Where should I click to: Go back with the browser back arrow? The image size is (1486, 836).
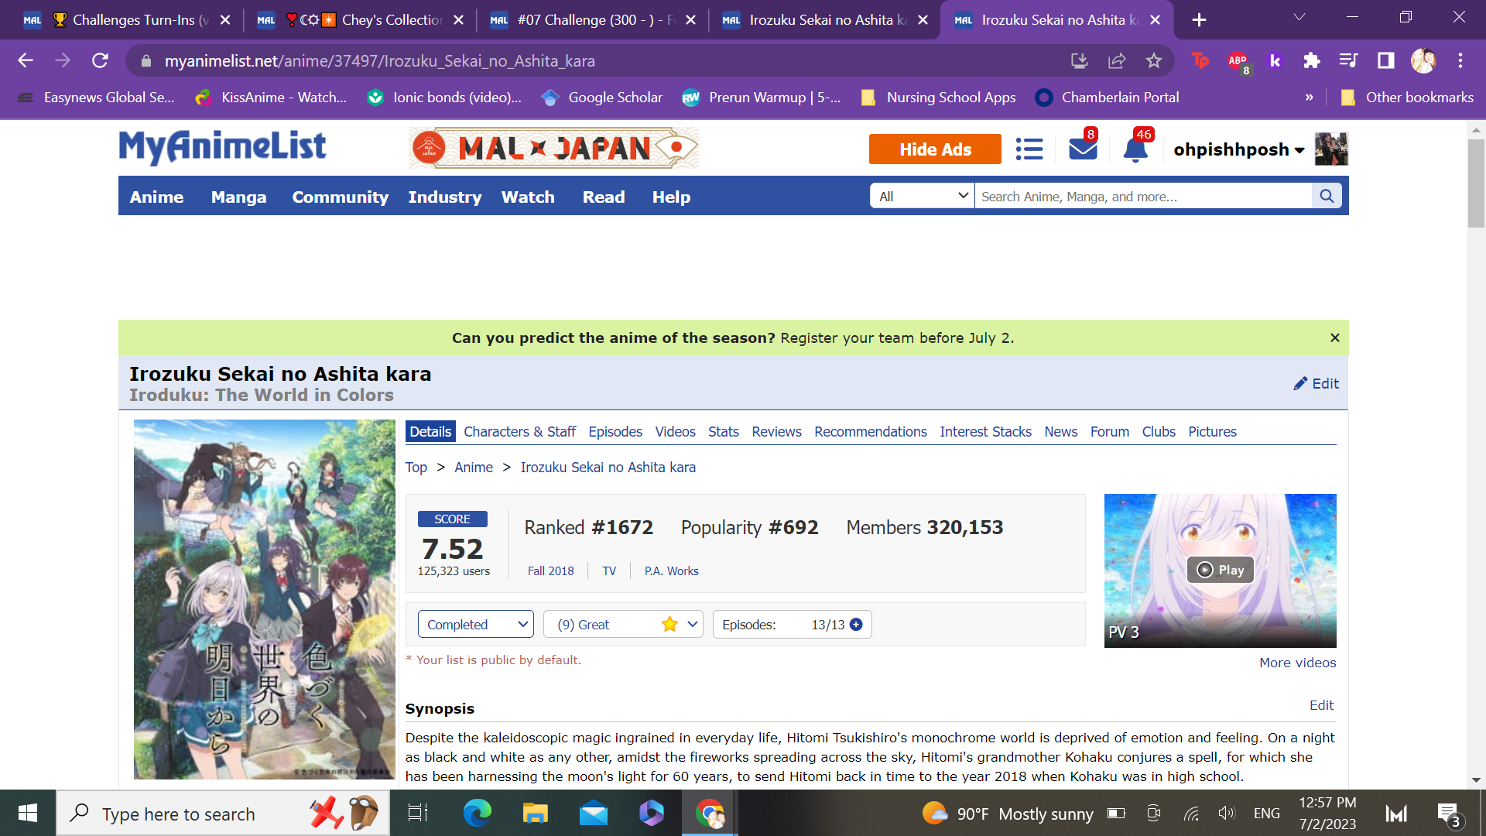(x=26, y=60)
